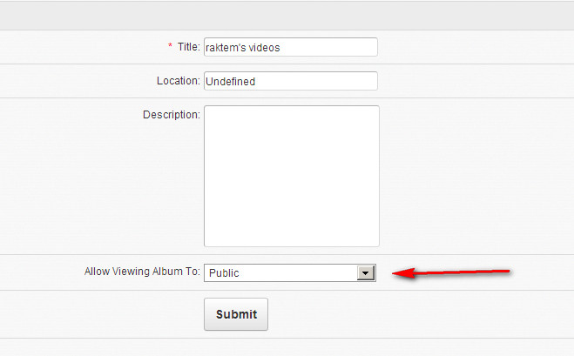Click the empty area right of Submit

click(418, 314)
